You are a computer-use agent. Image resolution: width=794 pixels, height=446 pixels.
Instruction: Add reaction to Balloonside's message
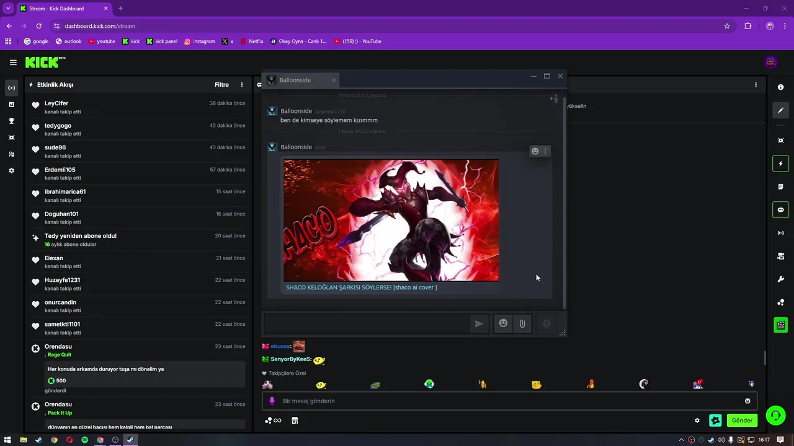click(x=535, y=151)
